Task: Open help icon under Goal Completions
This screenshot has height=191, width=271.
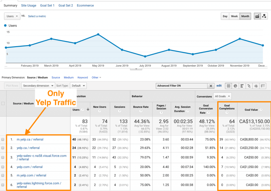Action: point(227,113)
